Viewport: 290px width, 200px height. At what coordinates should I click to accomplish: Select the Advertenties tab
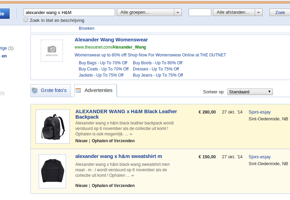[x=96, y=90]
